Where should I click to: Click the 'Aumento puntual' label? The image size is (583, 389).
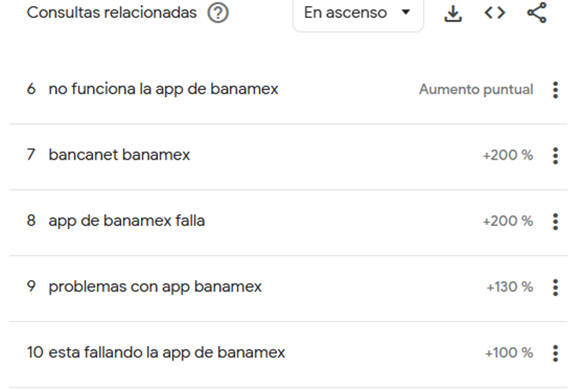(x=476, y=89)
